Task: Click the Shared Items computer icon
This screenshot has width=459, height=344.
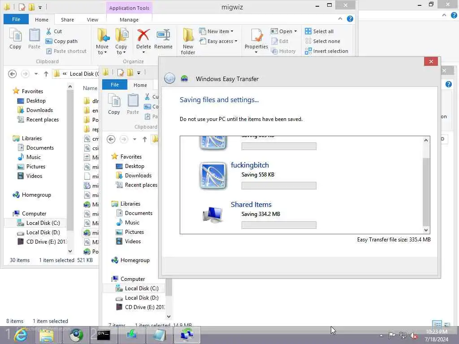Action: pyautogui.click(x=213, y=215)
